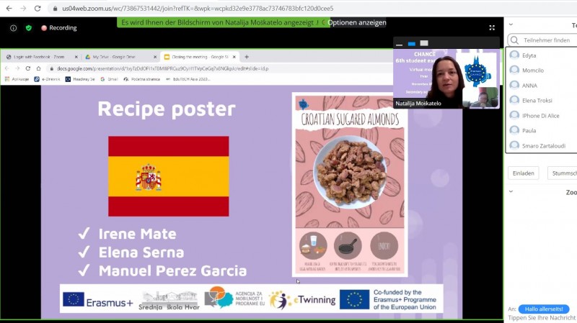The image size is (577, 323).
Task: Go forward in the browser
Action: (23, 8)
